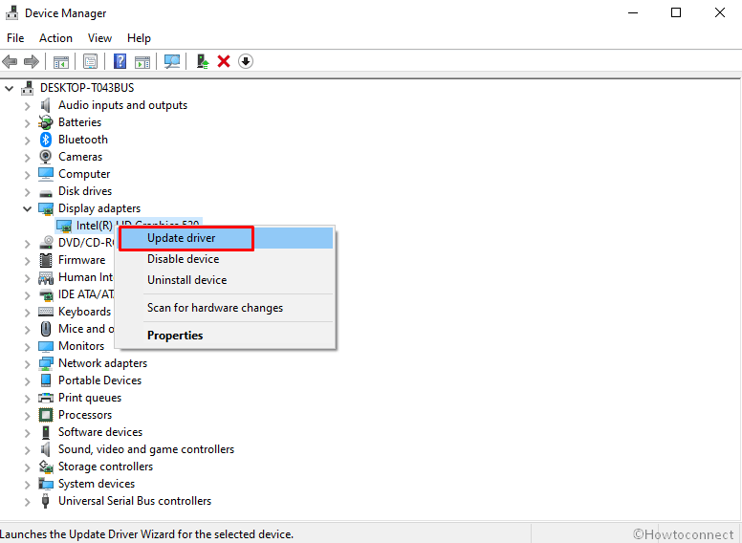Select the Storage controllers label
The height and width of the screenshot is (543, 742).
(x=105, y=467)
